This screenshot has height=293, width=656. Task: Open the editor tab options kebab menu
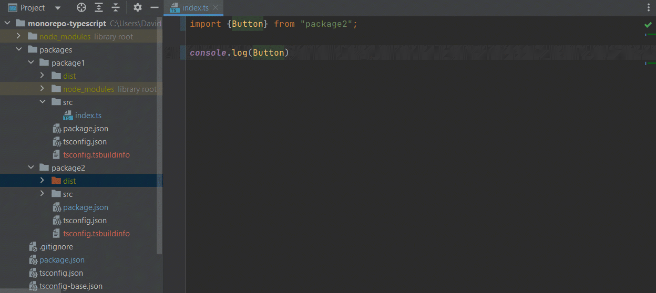pos(648,7)
